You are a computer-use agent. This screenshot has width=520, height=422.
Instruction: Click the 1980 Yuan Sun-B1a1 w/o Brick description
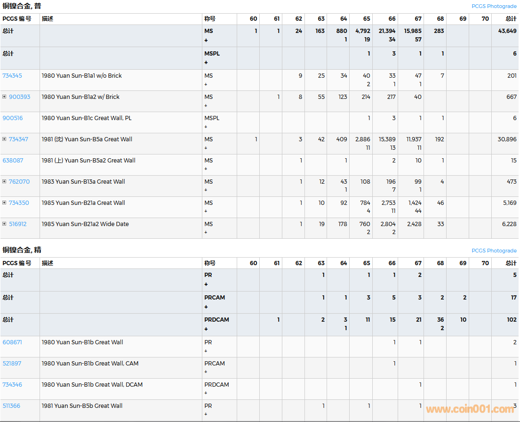coord(81,75)
